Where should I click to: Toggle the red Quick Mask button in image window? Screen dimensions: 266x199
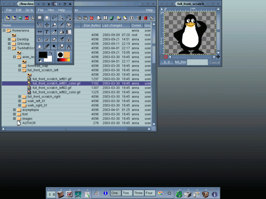(x=166, y=57)
